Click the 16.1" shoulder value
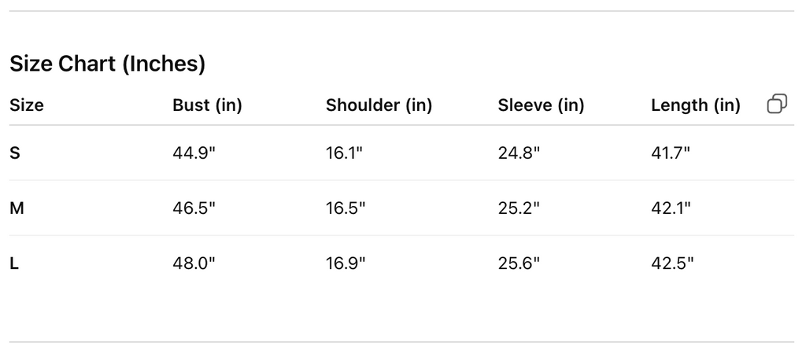This screenshot has height=353, width=806. [x=345, y=153]
